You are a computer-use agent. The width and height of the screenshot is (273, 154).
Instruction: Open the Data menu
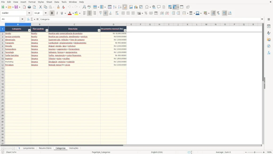57,2
